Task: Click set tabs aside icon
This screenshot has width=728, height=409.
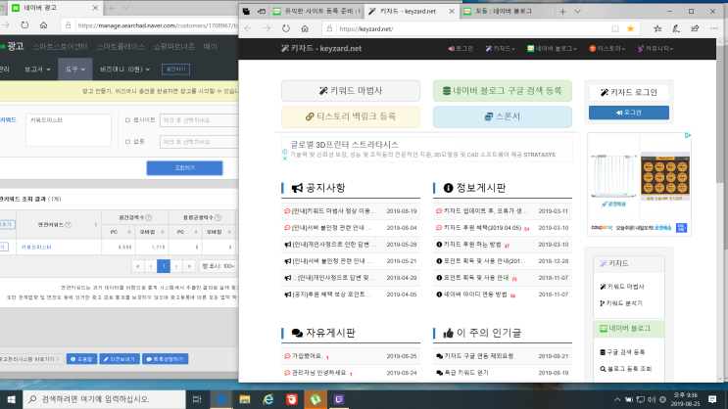Action: 262,11
